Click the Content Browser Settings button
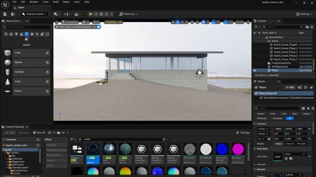 click(x=243, y=133)
